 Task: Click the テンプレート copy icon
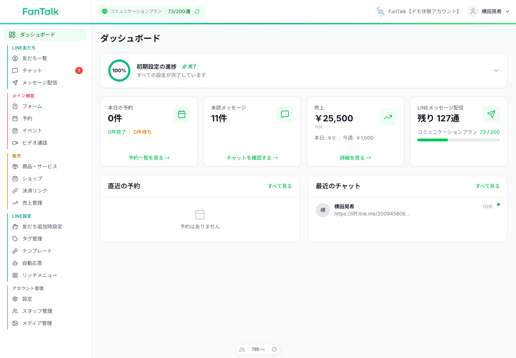coord(15,251)
